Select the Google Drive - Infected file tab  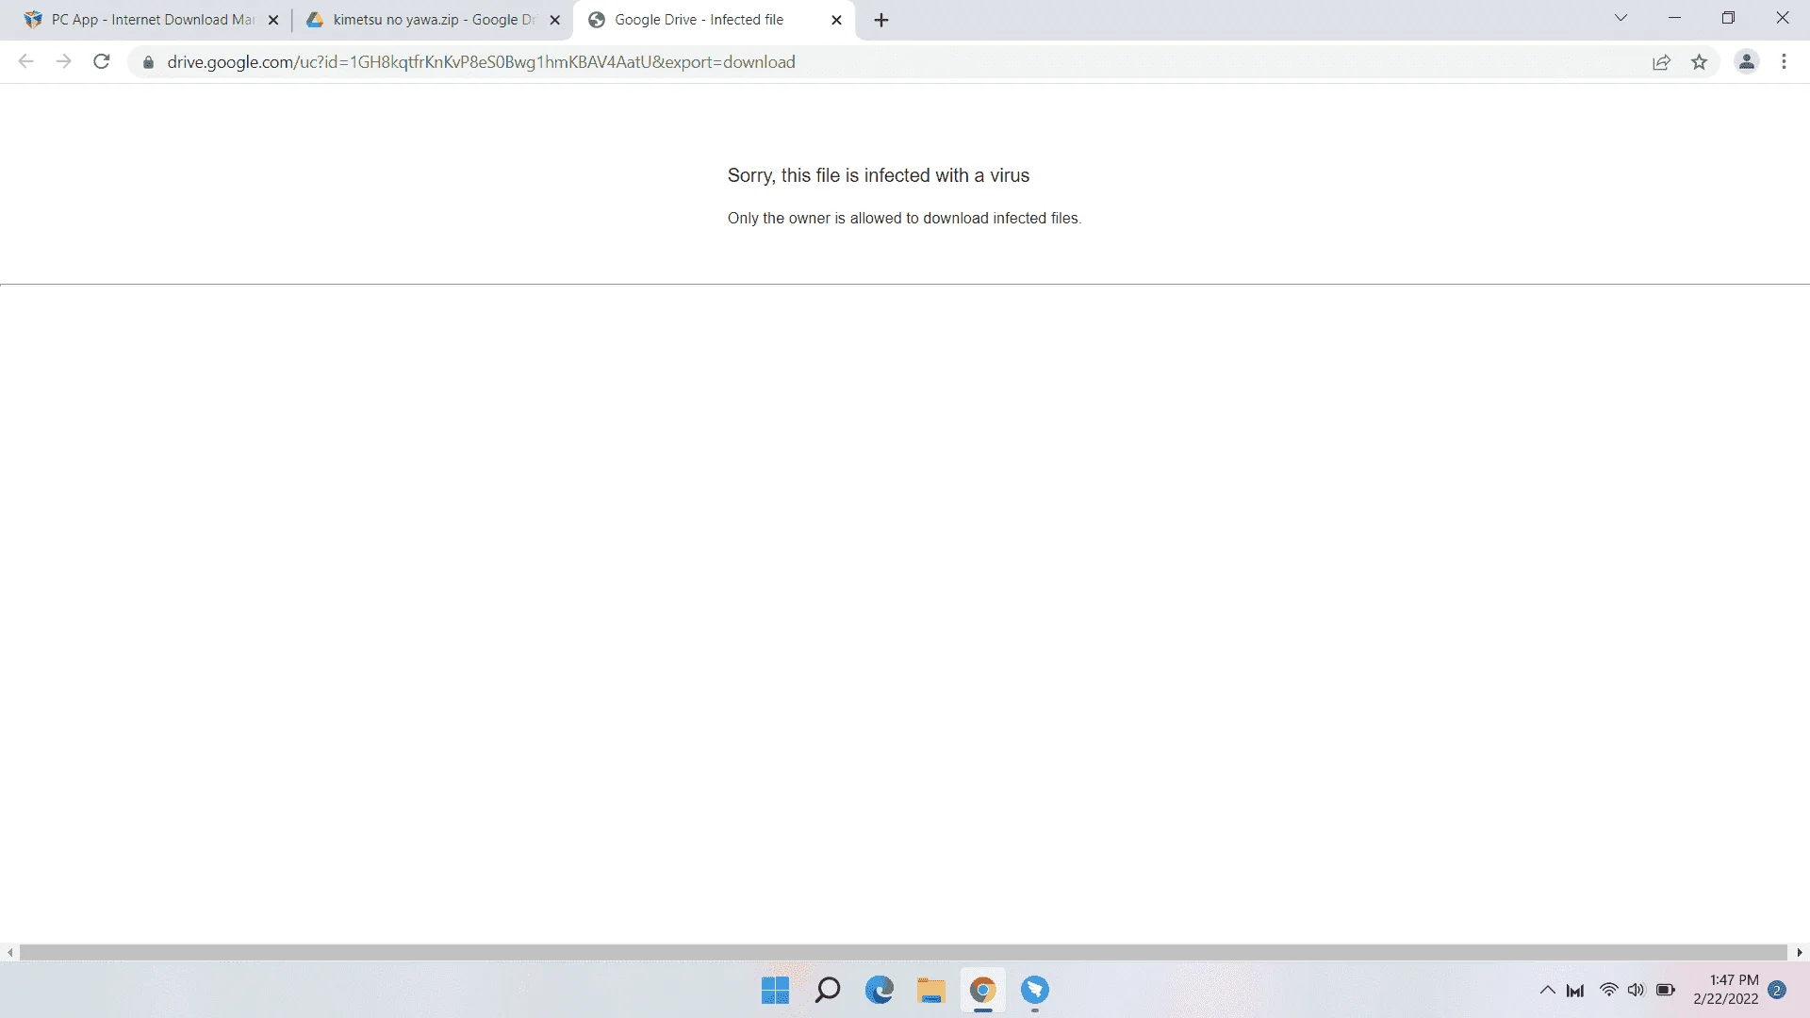click(x=714, y=20)
